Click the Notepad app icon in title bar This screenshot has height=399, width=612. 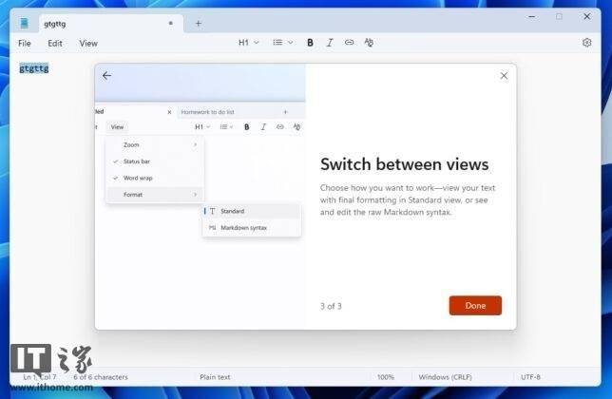pyautogui.click(x=25, y=23)
